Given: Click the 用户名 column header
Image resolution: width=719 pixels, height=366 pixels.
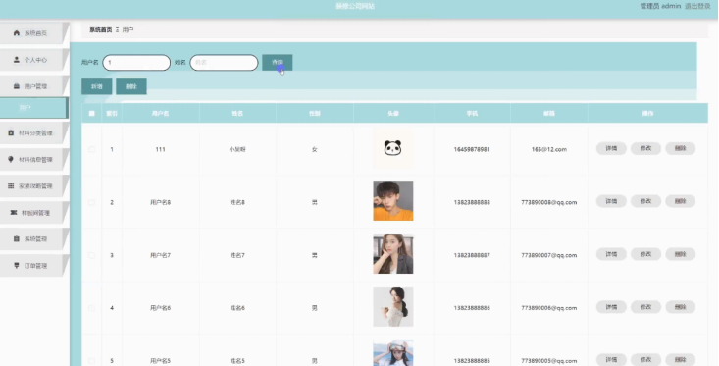Looking at the screenshot, I should tap(161, 113).
